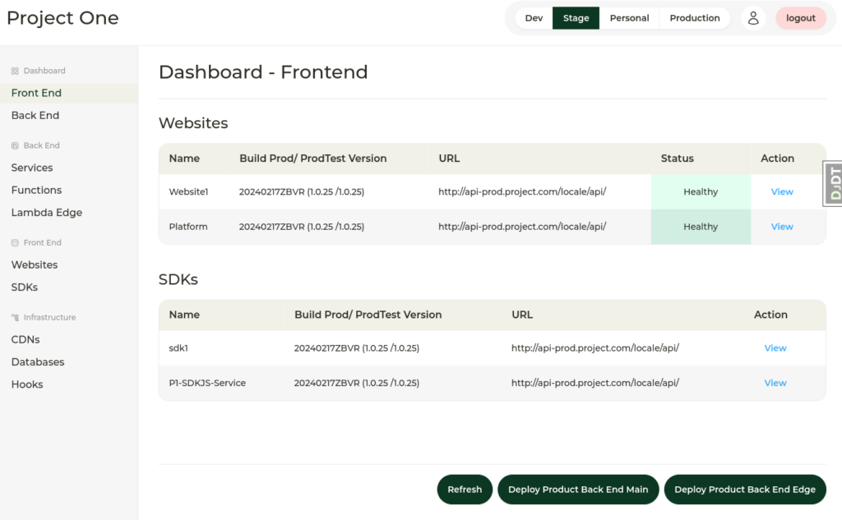The width and height of the screenshot is (842, 520).
Task: Open View link for Platform website
Action: tap(782, 227)
